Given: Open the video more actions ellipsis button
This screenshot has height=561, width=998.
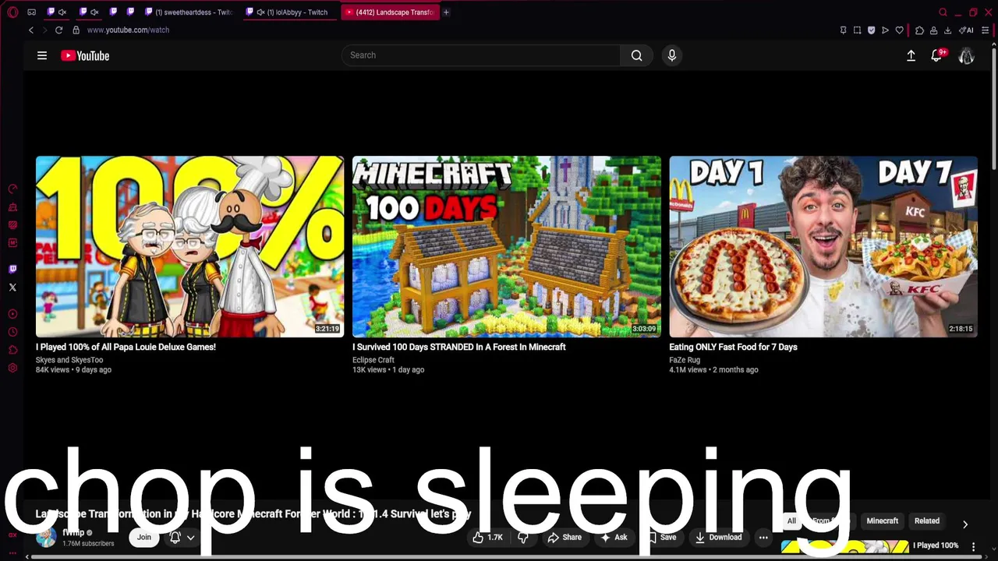Looking at the screenshot, I should 763,537.
